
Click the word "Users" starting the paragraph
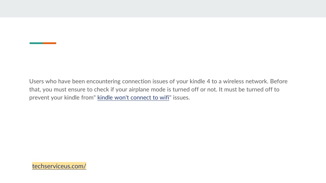pyautogui.click(x=37, y=81)
